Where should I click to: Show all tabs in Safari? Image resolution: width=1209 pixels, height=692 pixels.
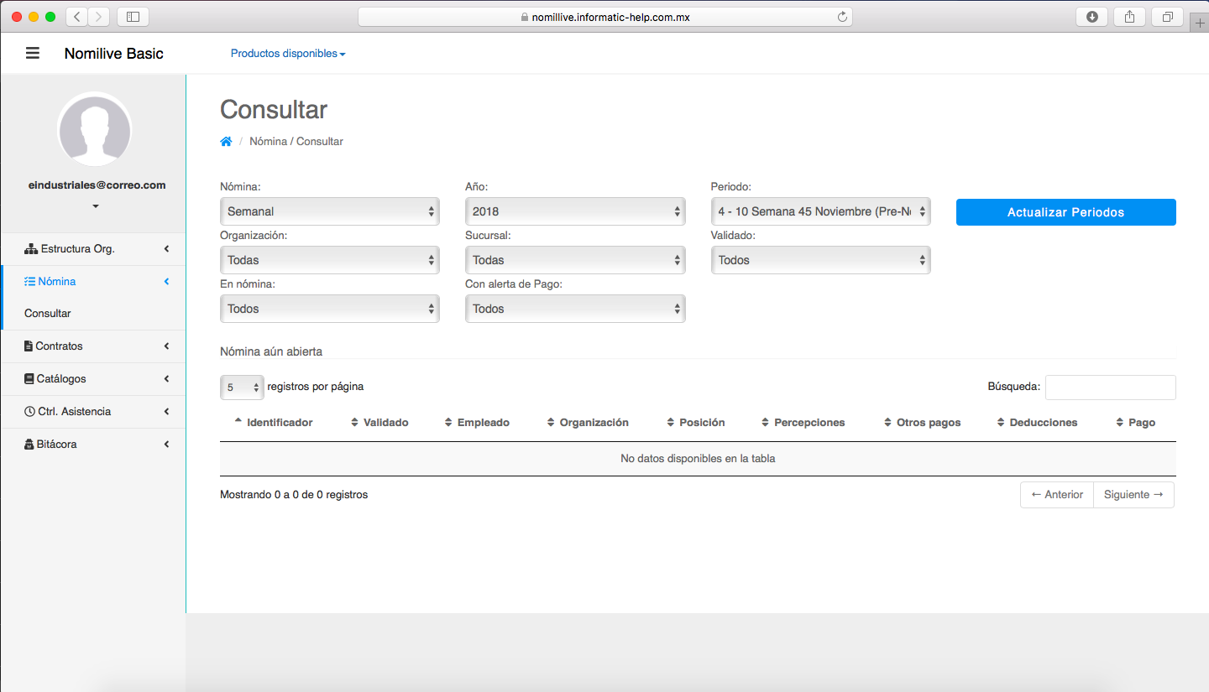point(1167,17)
